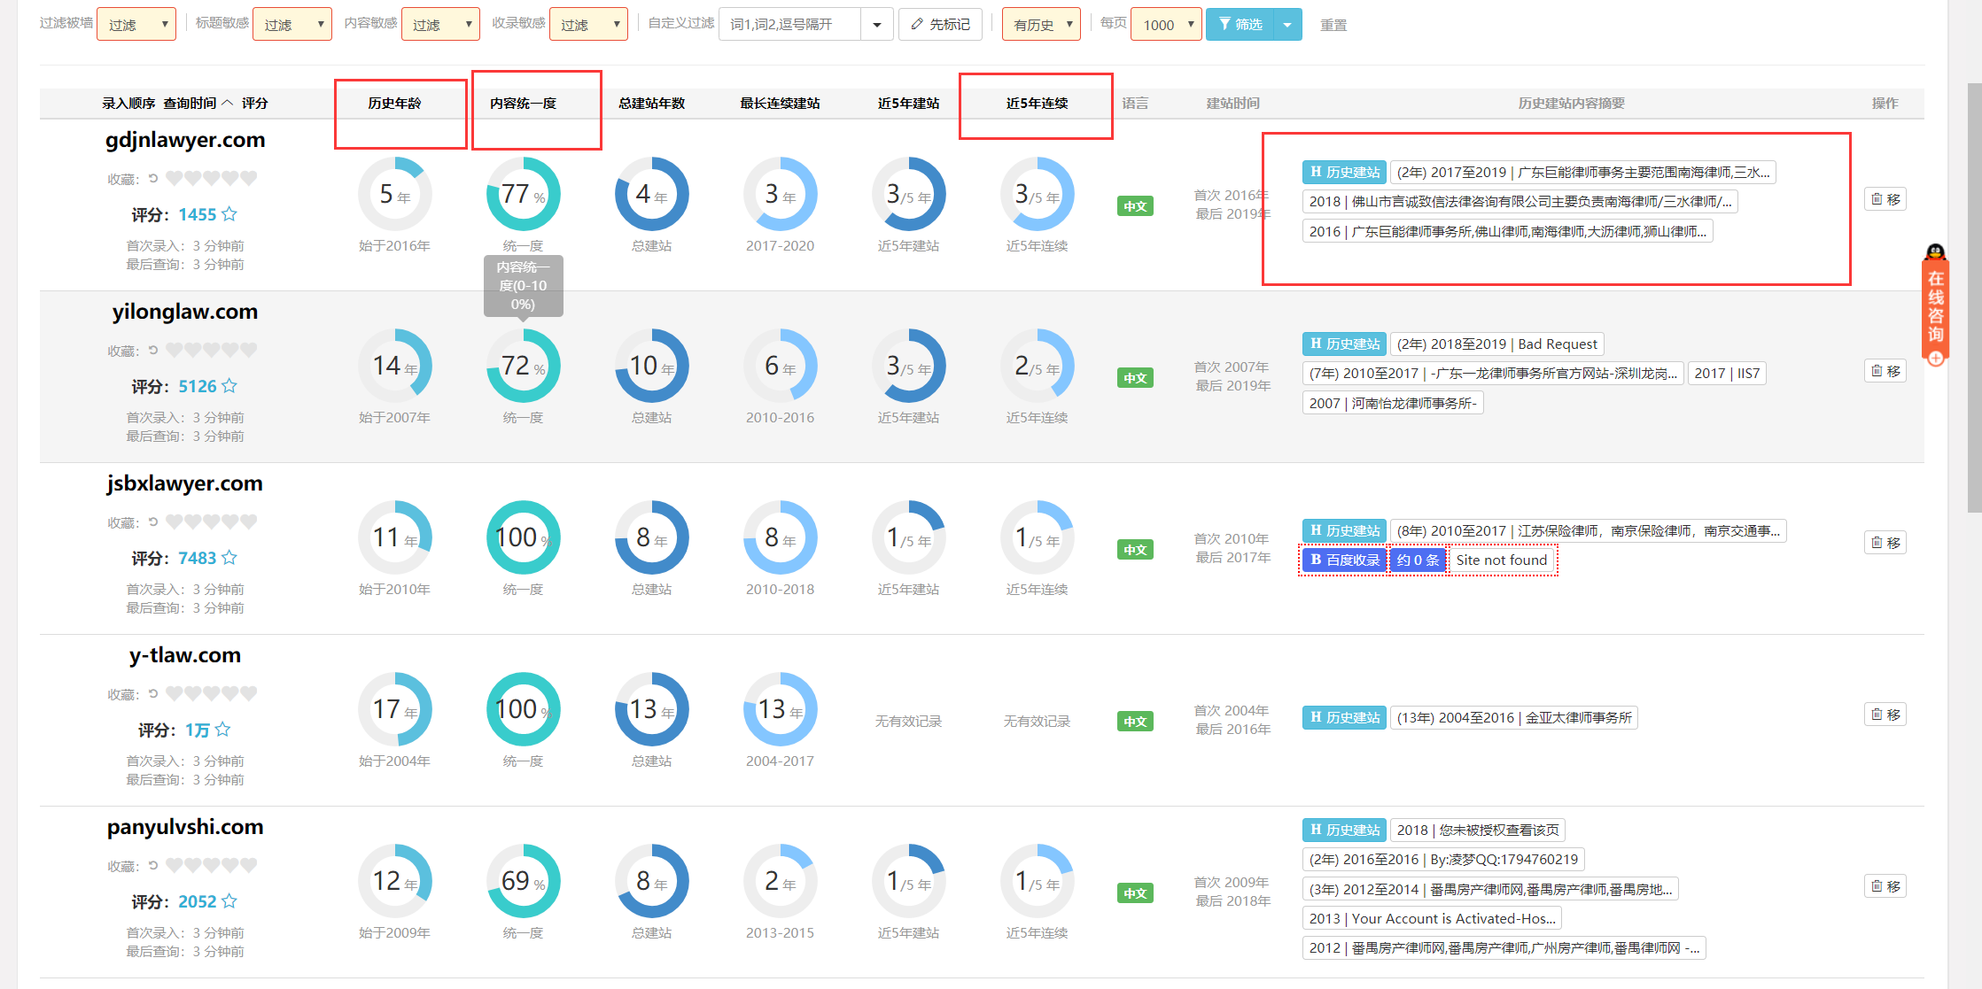Viewport: 1982px width, 989px height.
Task: Sort by 最长连续建站 column header
Action: click(x=780, y=104)
